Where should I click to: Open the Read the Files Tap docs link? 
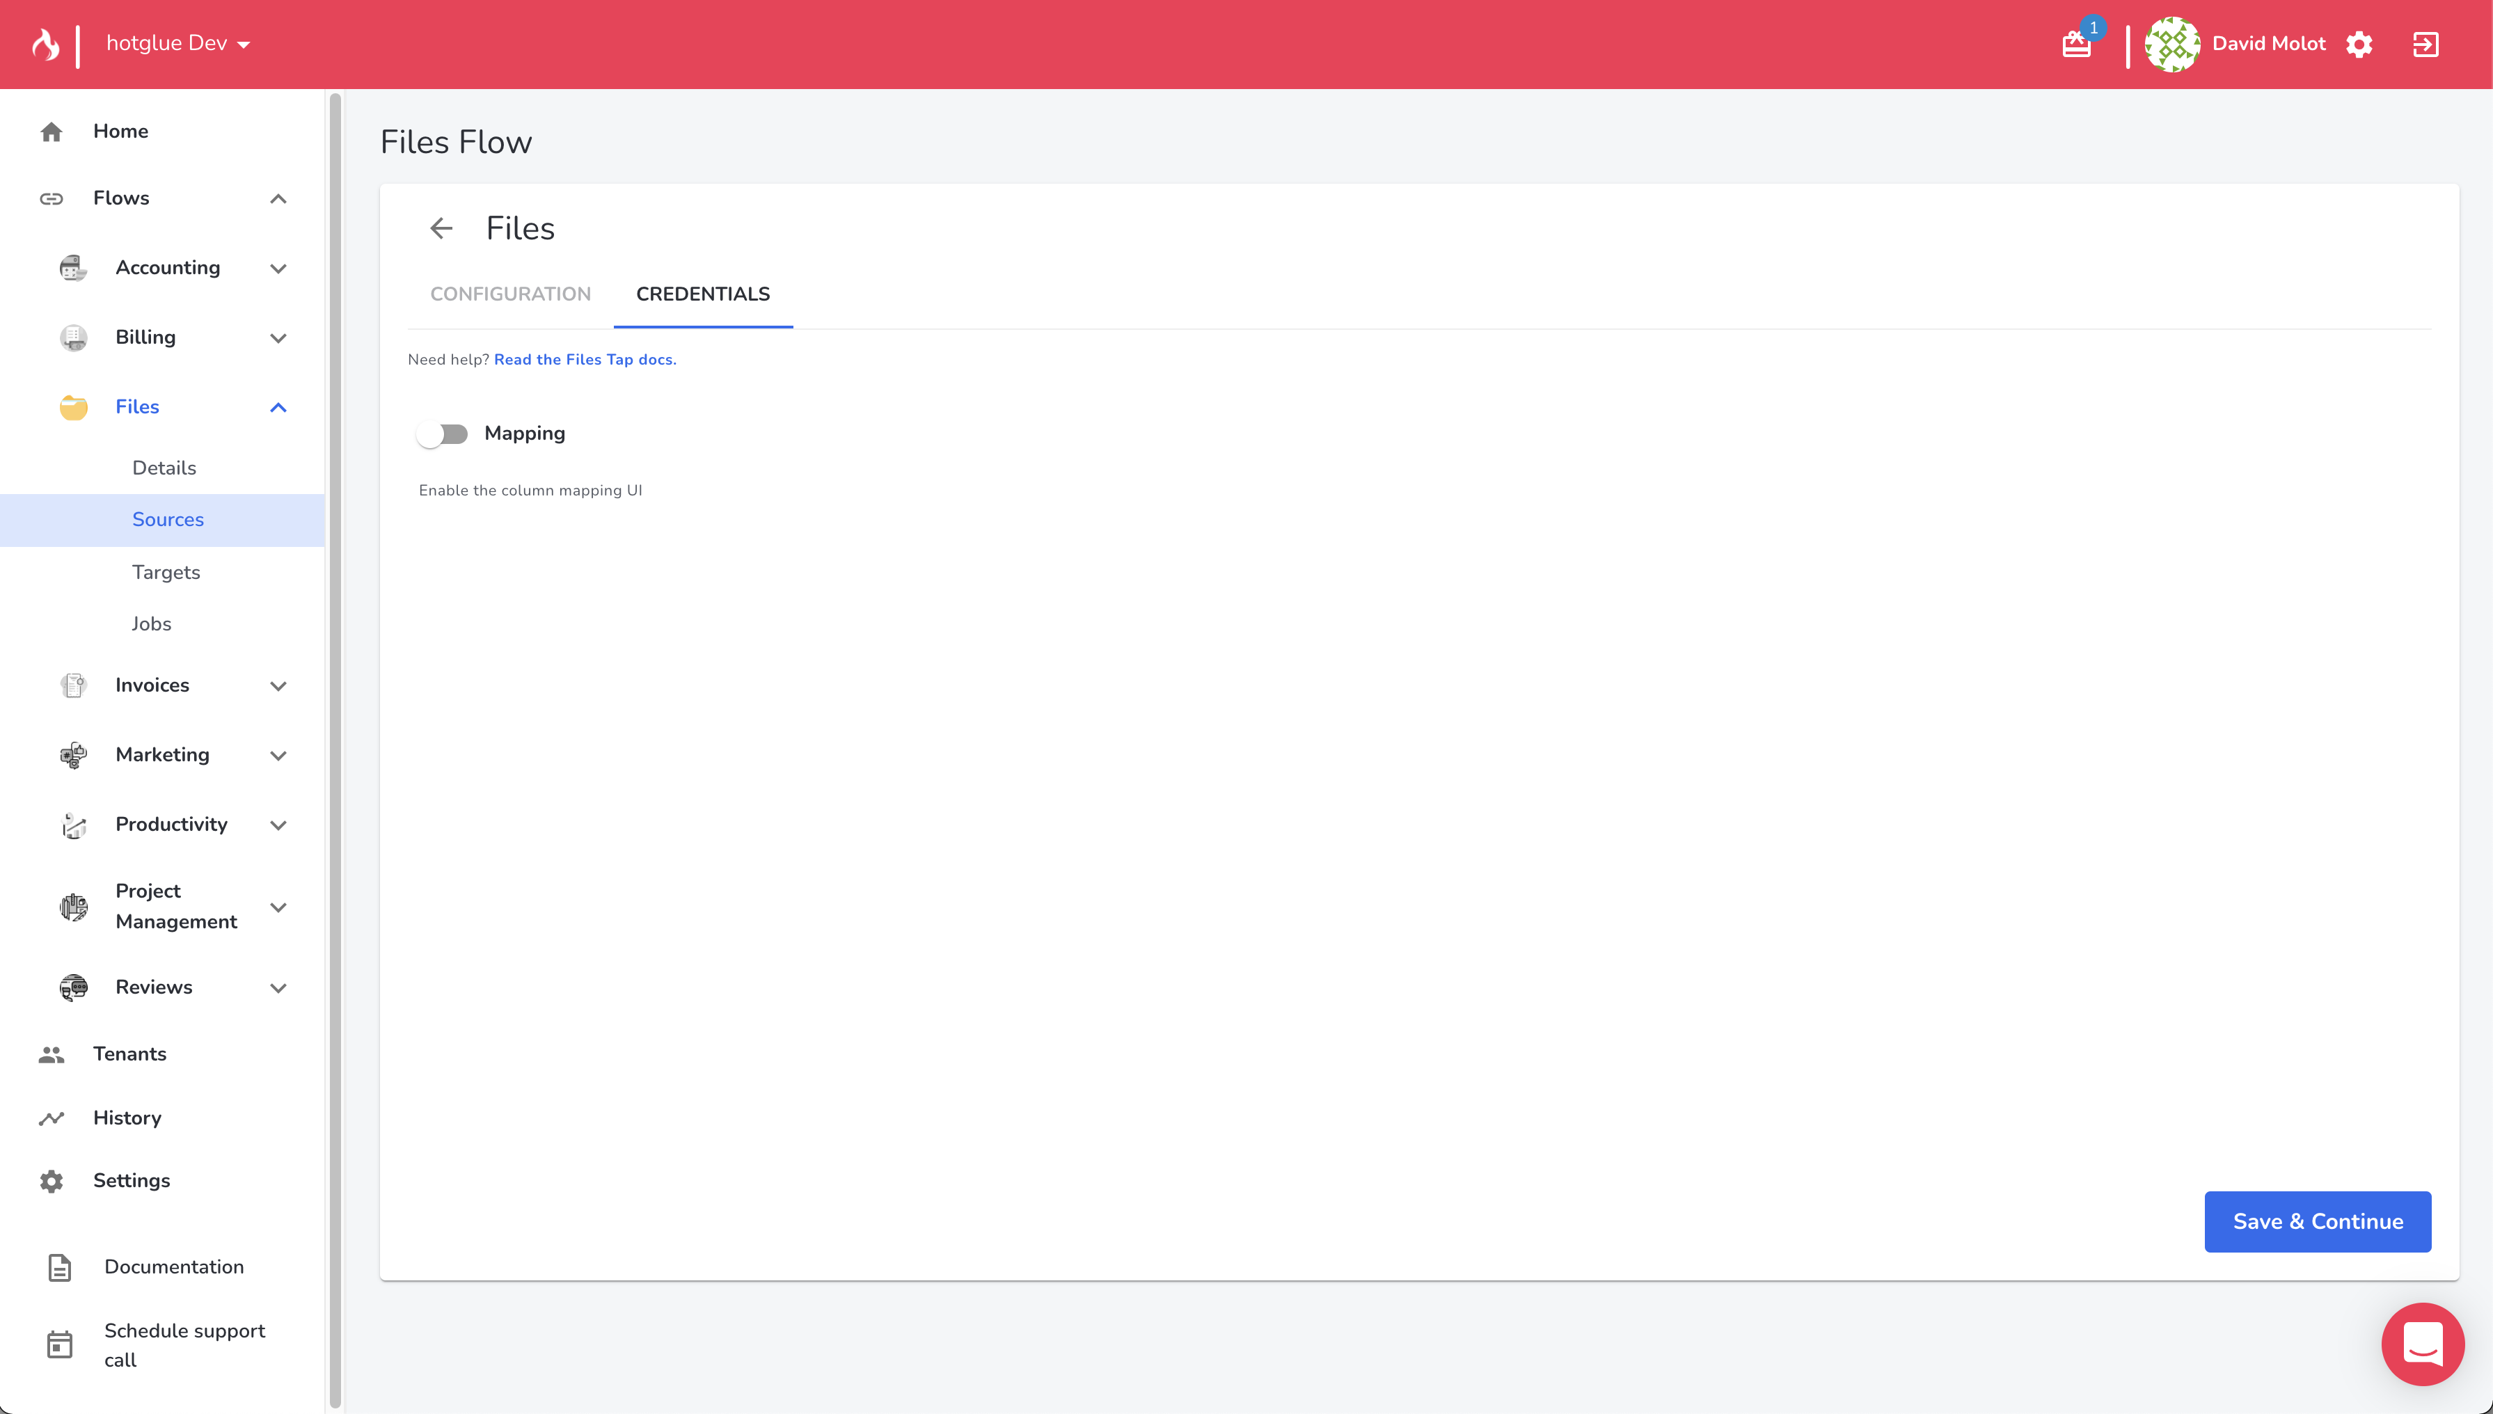pos(585,359)
